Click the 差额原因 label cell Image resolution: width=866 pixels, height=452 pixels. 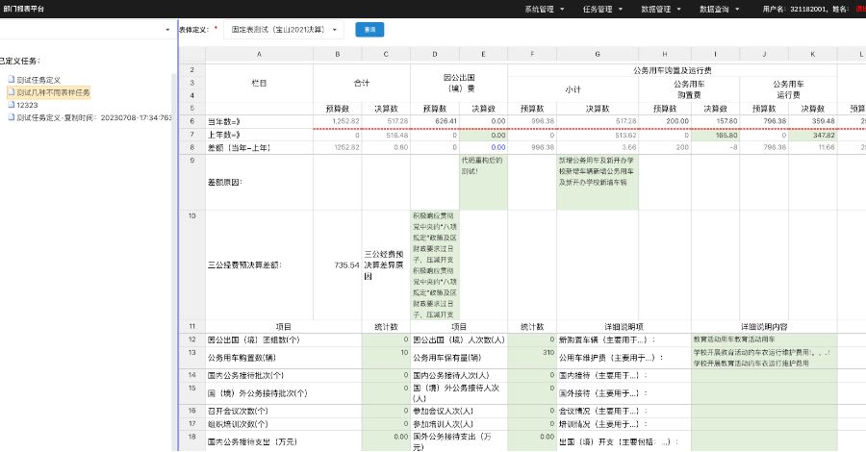(259, 182)
